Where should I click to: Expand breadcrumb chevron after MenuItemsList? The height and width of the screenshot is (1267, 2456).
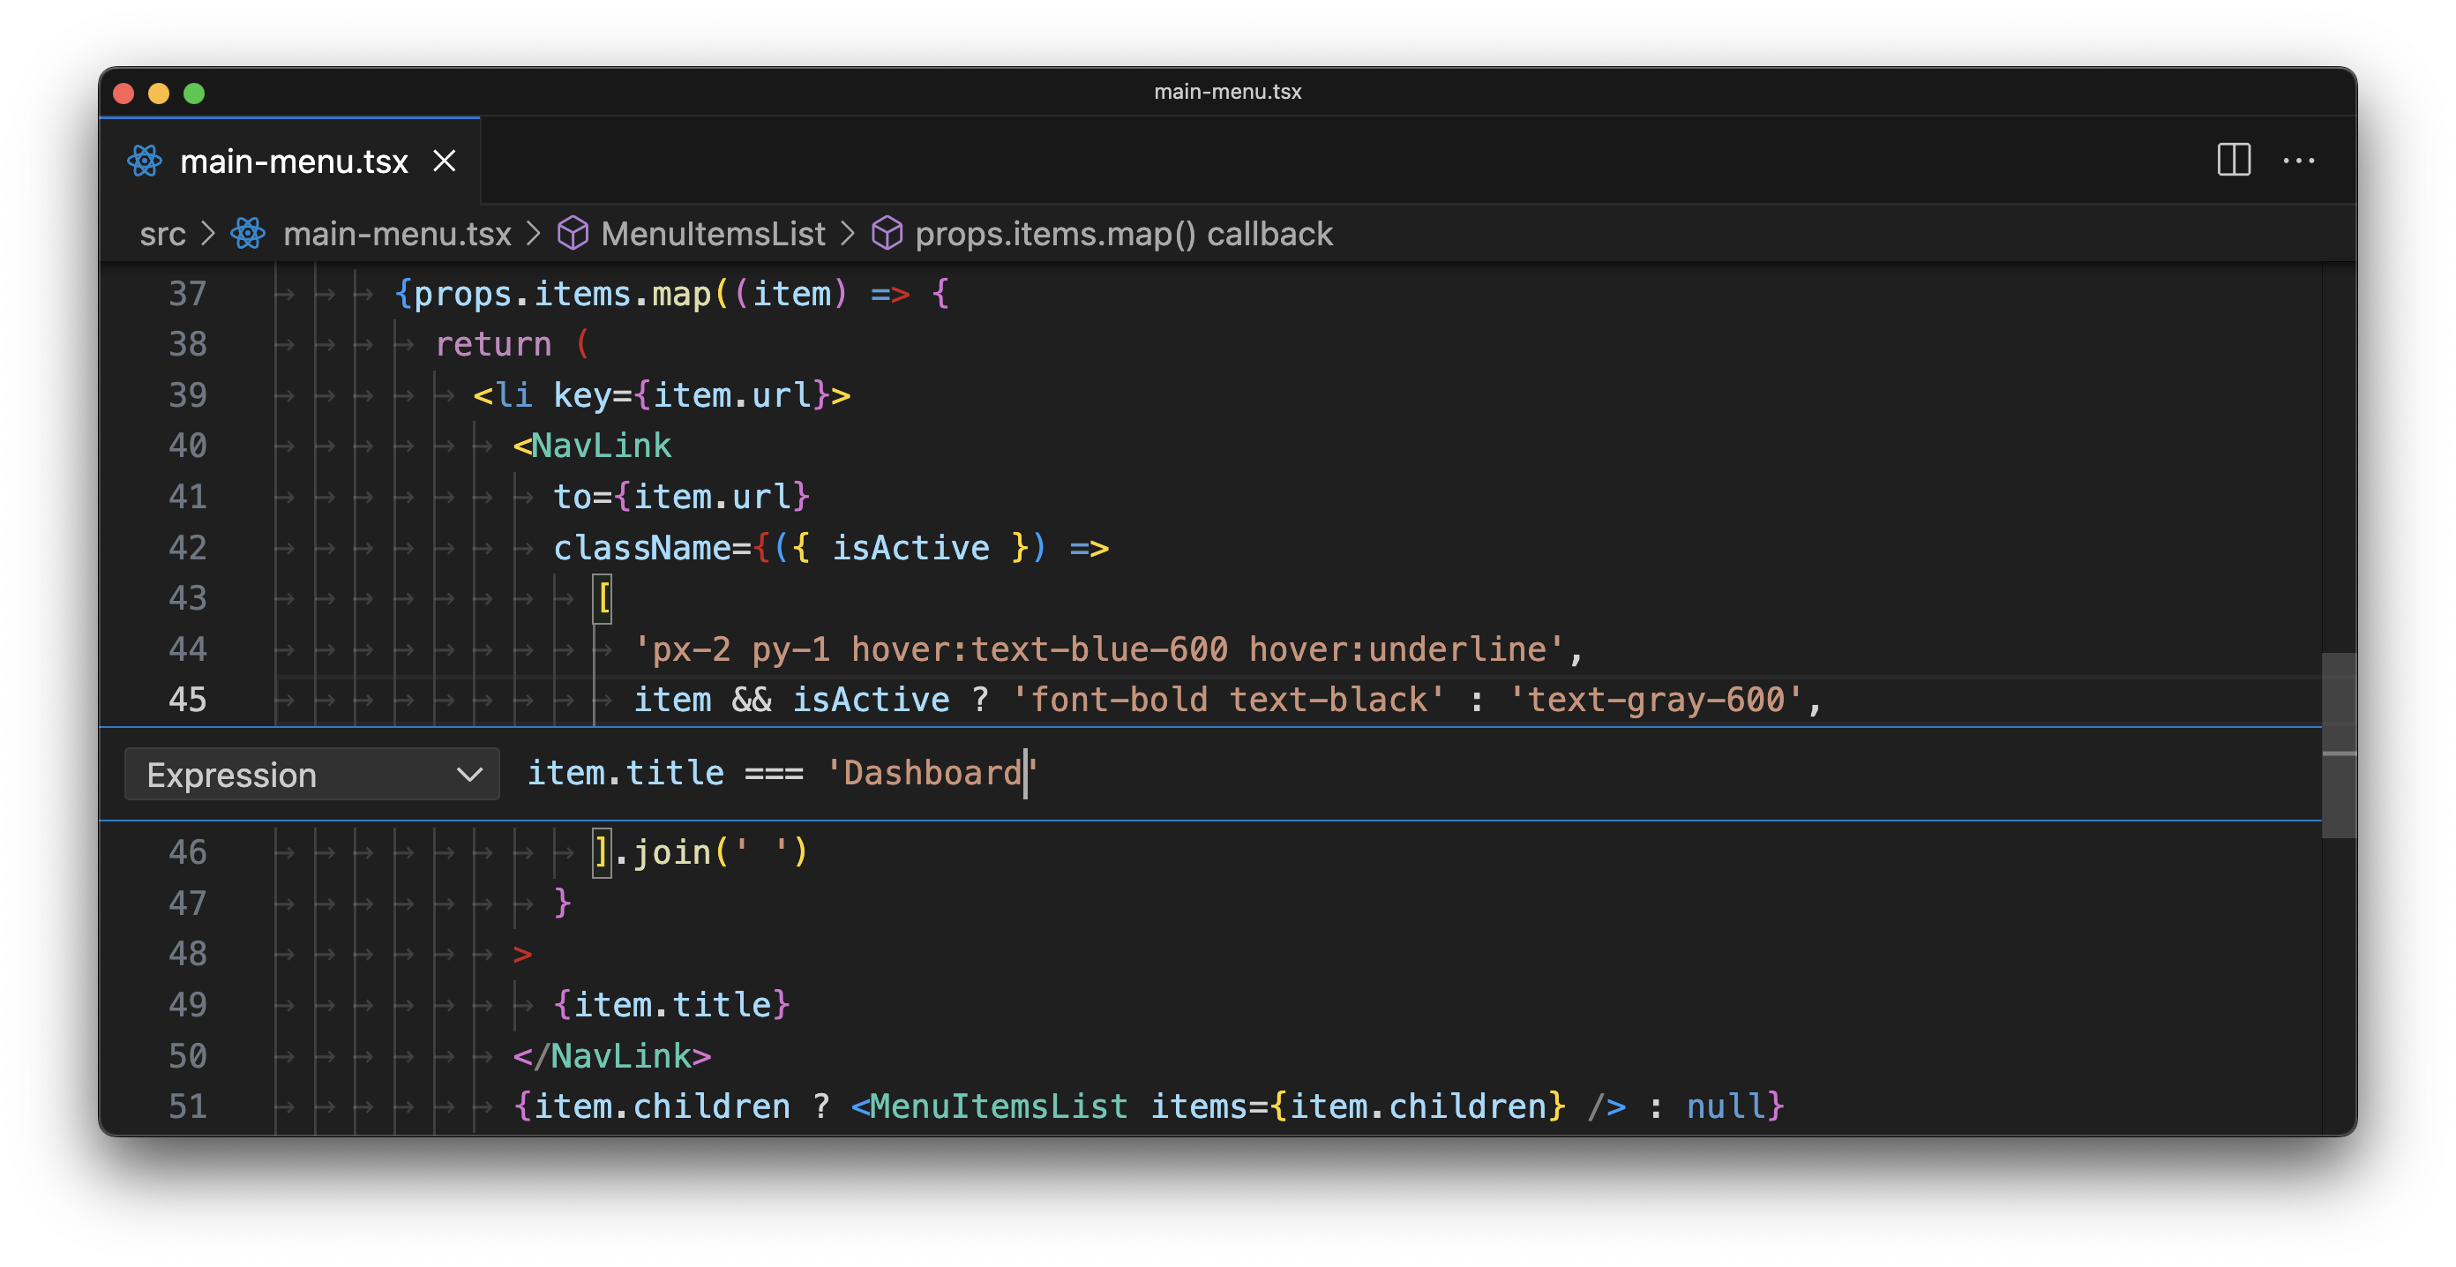(x=848, y=234)
